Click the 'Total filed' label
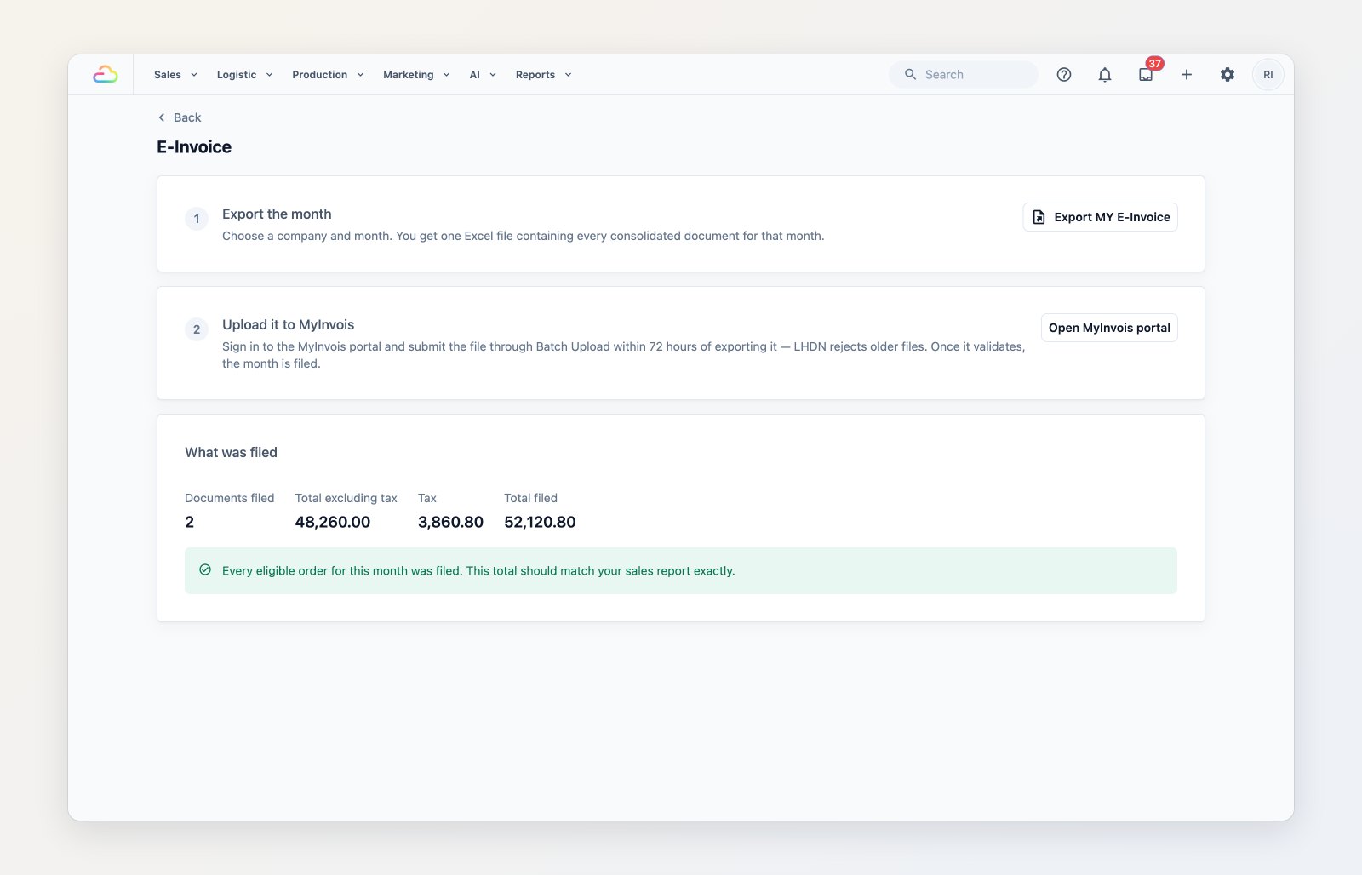 (530, 498)
